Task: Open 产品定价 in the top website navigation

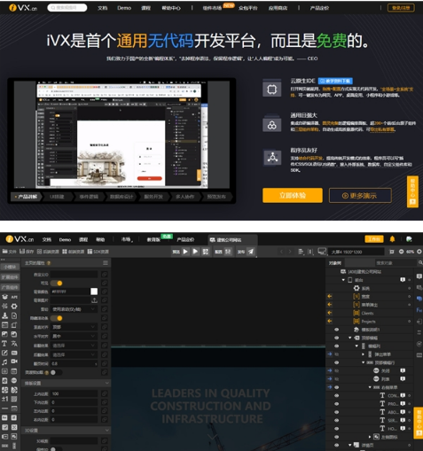Action: [319, 8]
